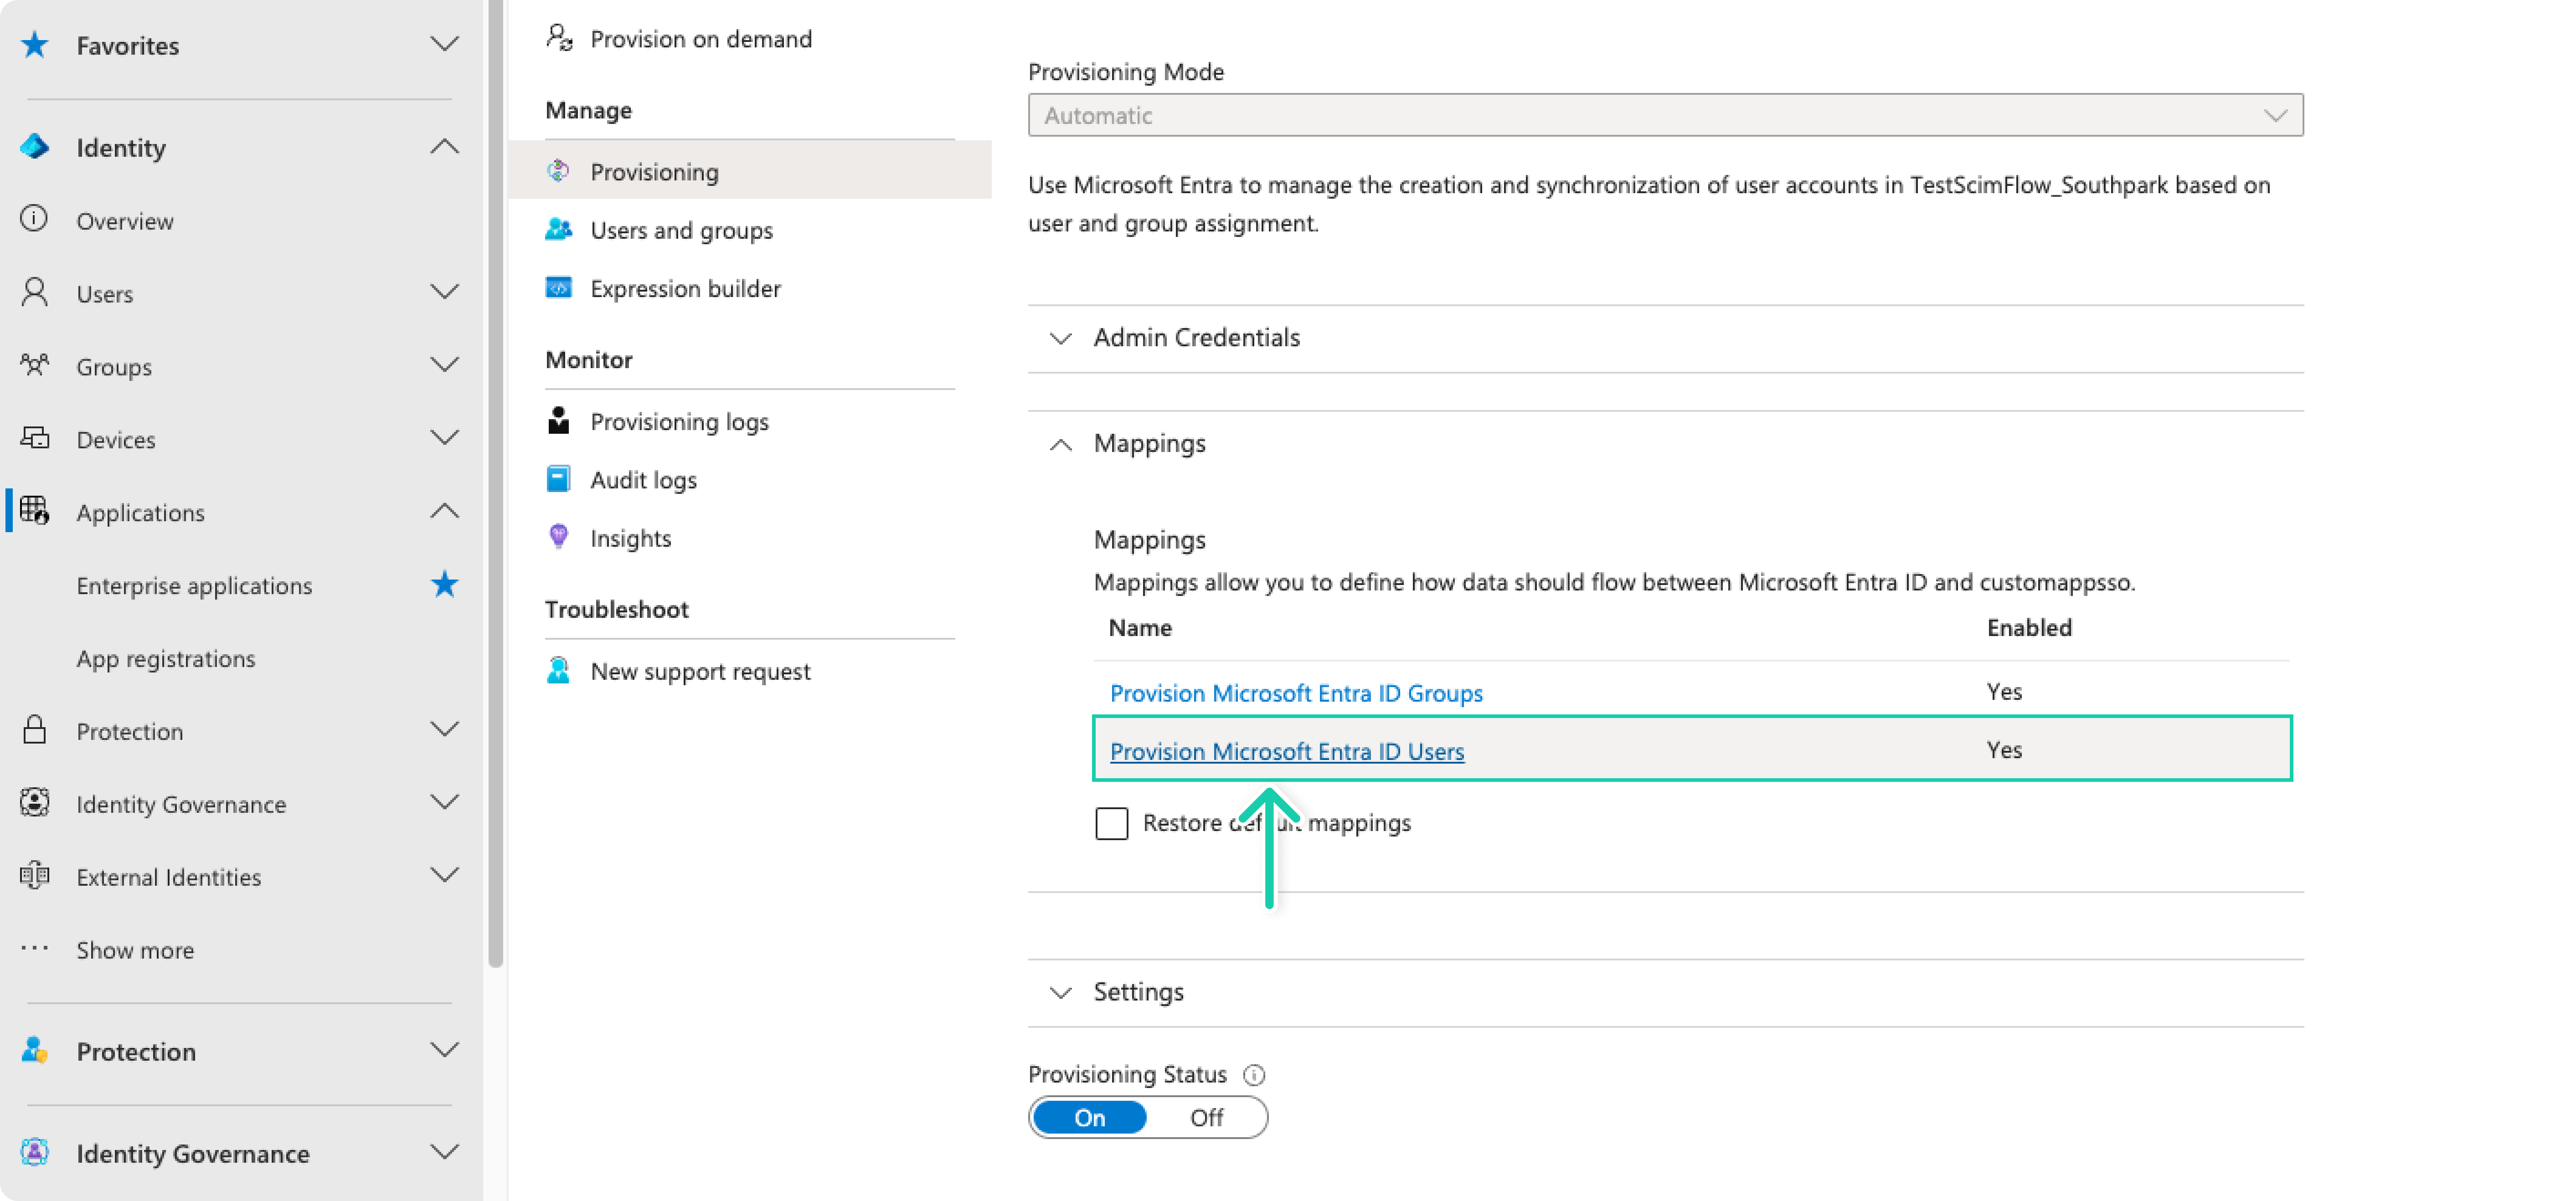Click the Provisioning menu icon
2576x1201 pixels.
click(x=559, y=171)
